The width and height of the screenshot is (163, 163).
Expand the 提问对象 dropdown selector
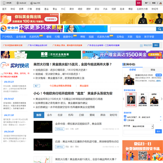pos(143,126)
